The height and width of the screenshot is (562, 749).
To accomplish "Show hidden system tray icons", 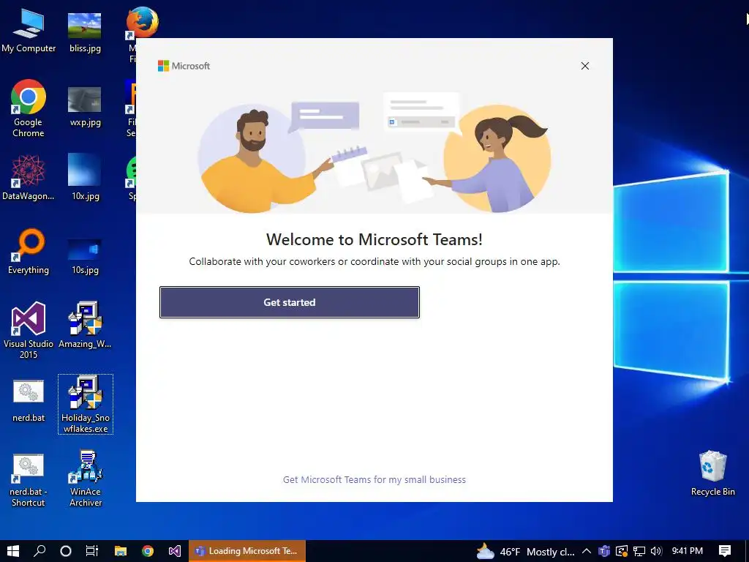I will 587,552.
